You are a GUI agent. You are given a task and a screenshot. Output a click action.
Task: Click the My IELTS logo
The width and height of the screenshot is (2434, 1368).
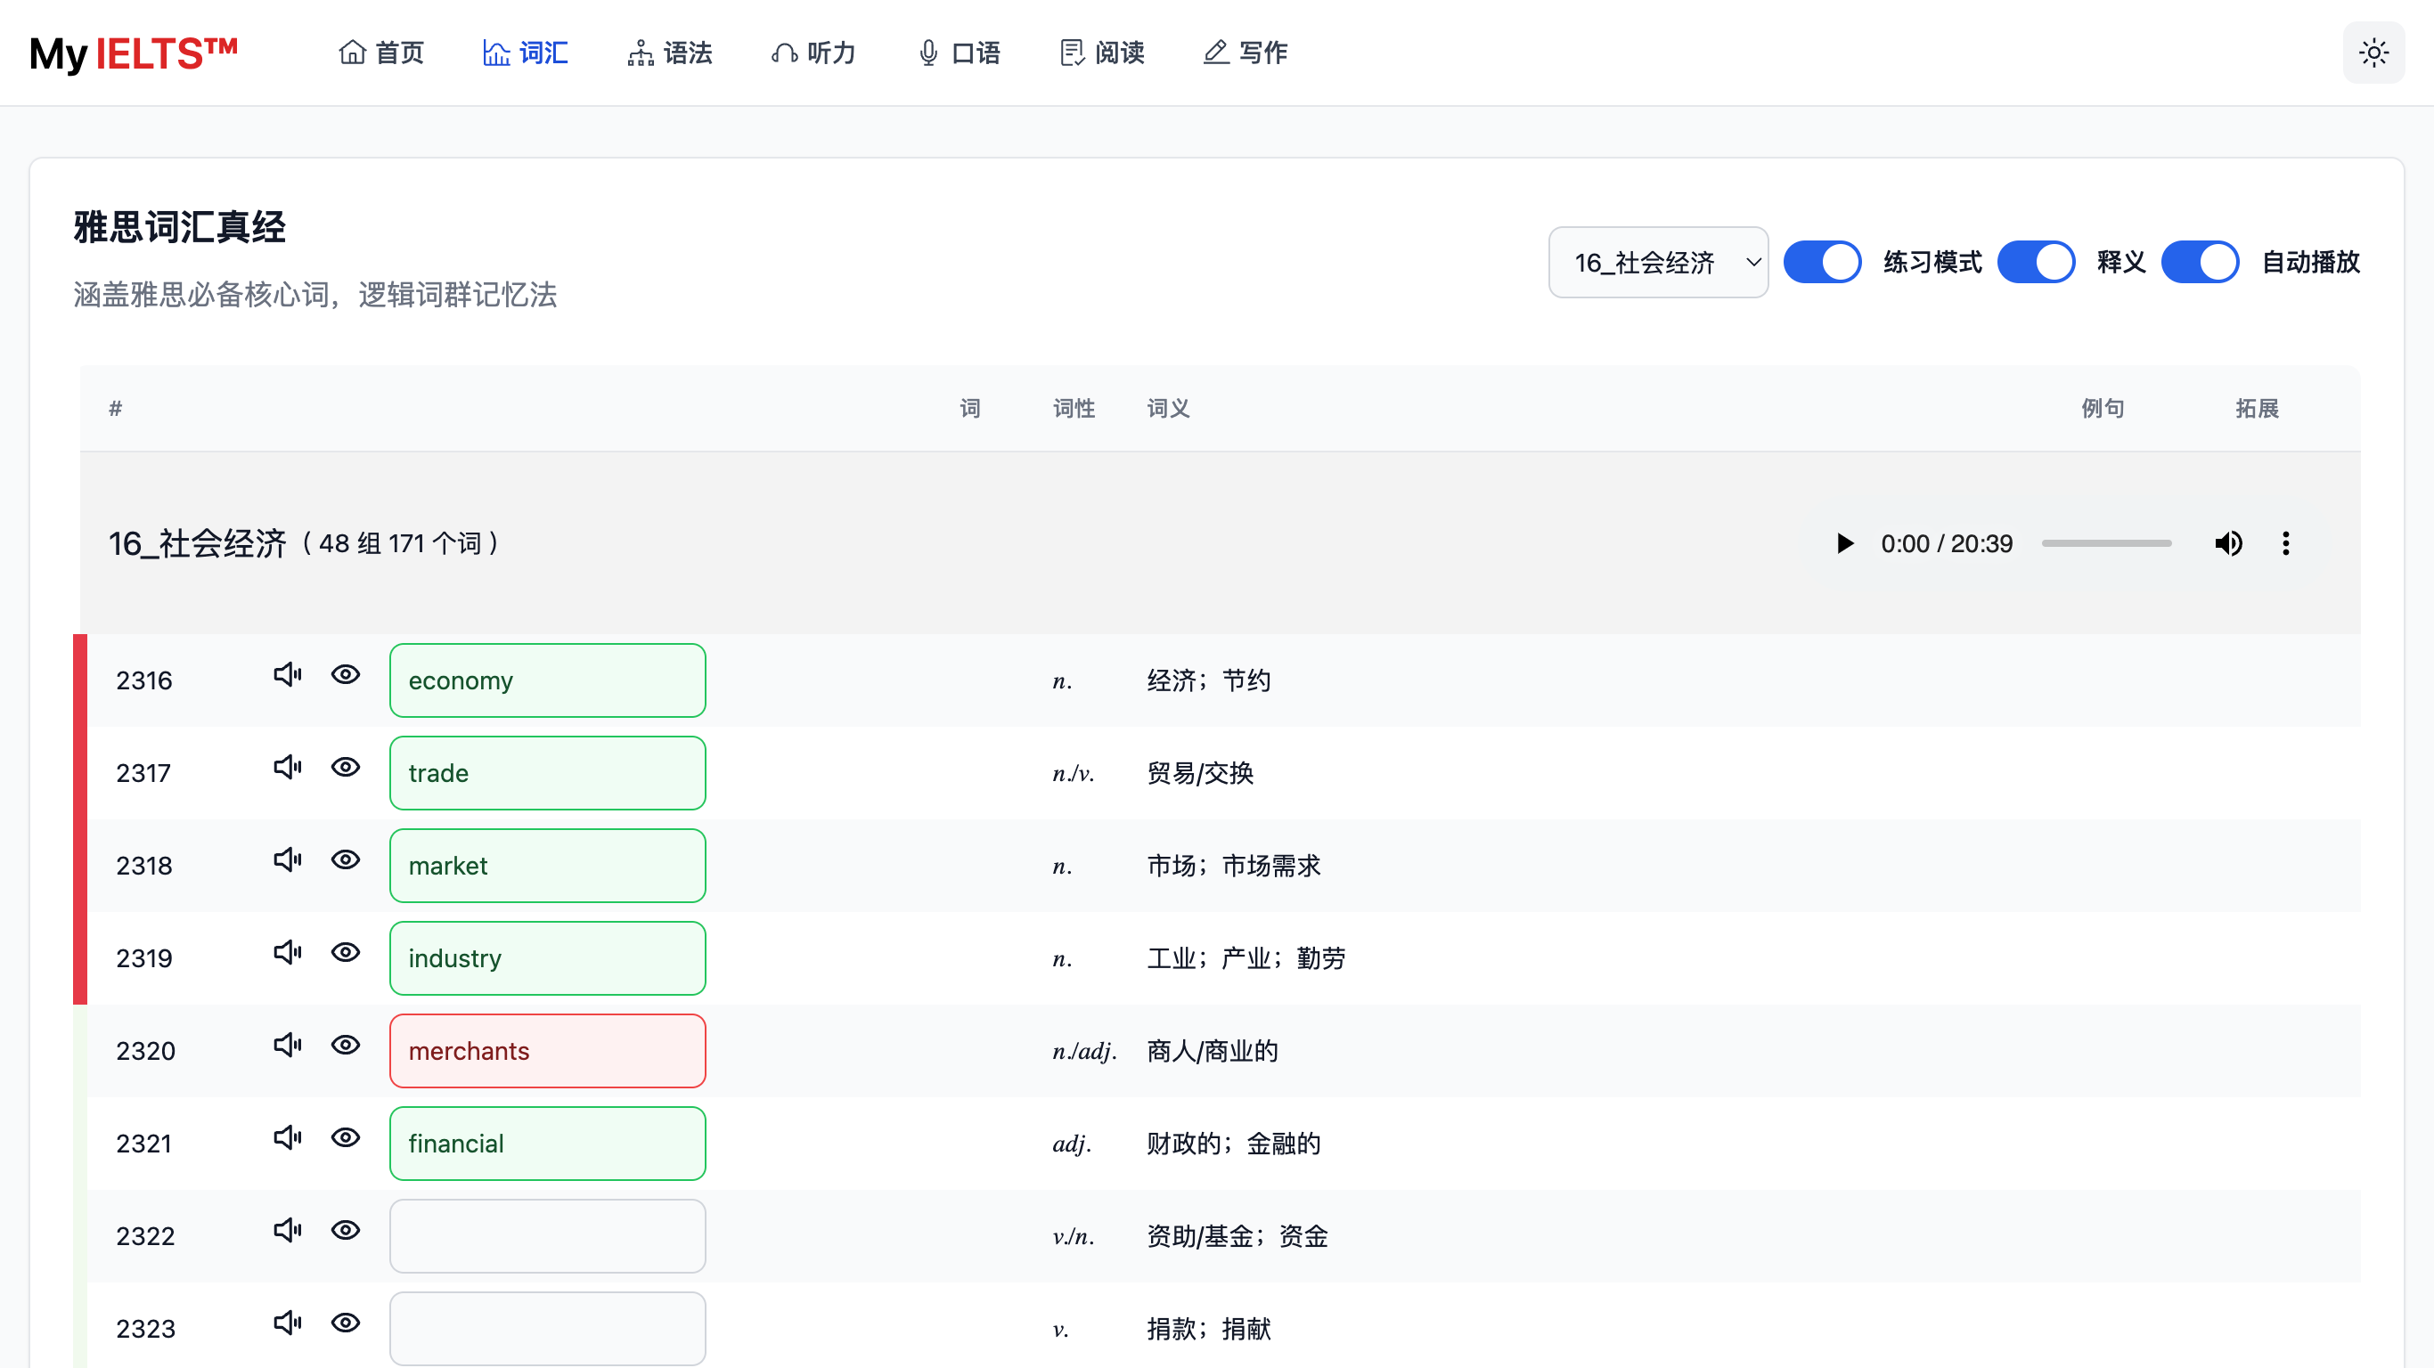click(134, 53)
